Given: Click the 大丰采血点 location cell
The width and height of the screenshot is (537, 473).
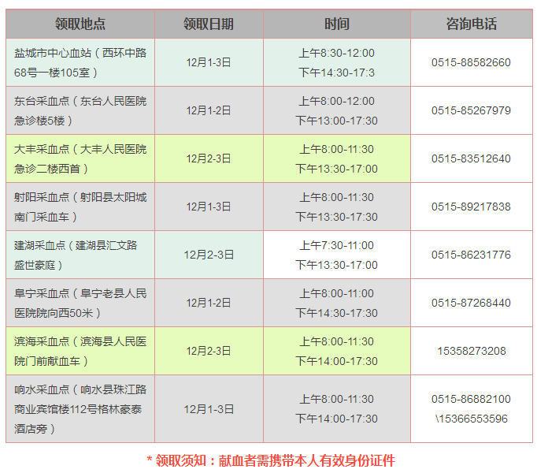Looking at the screenshot, I should click(x=80, y=158).
